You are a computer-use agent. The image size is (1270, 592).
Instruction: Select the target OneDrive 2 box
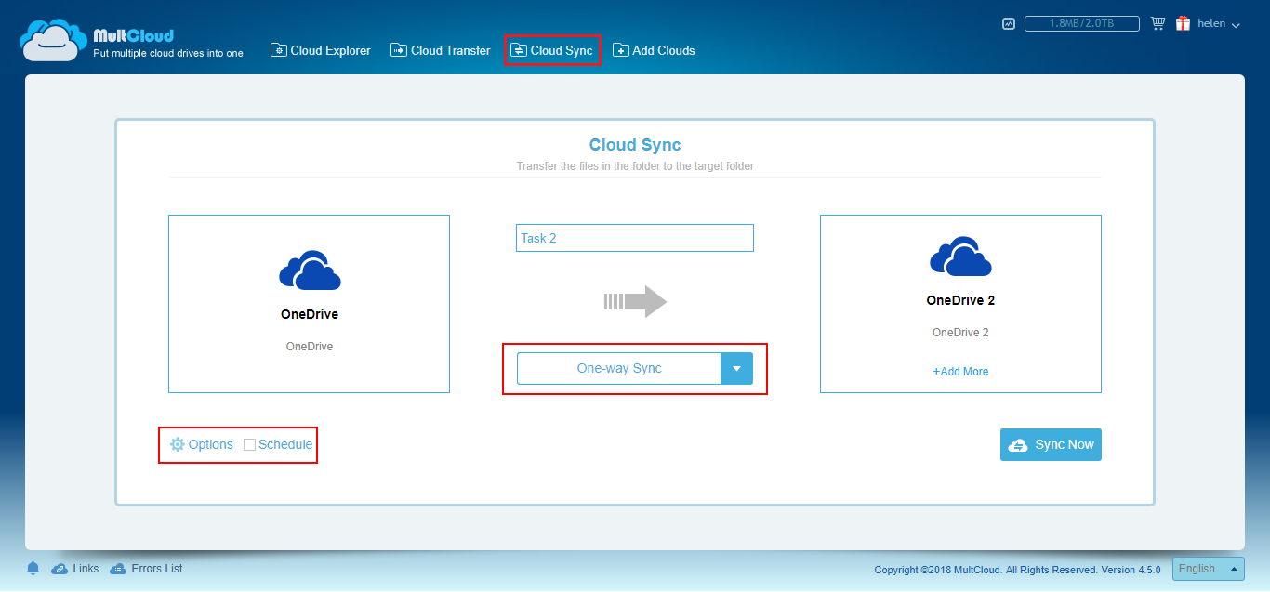(x=960, y=304)
